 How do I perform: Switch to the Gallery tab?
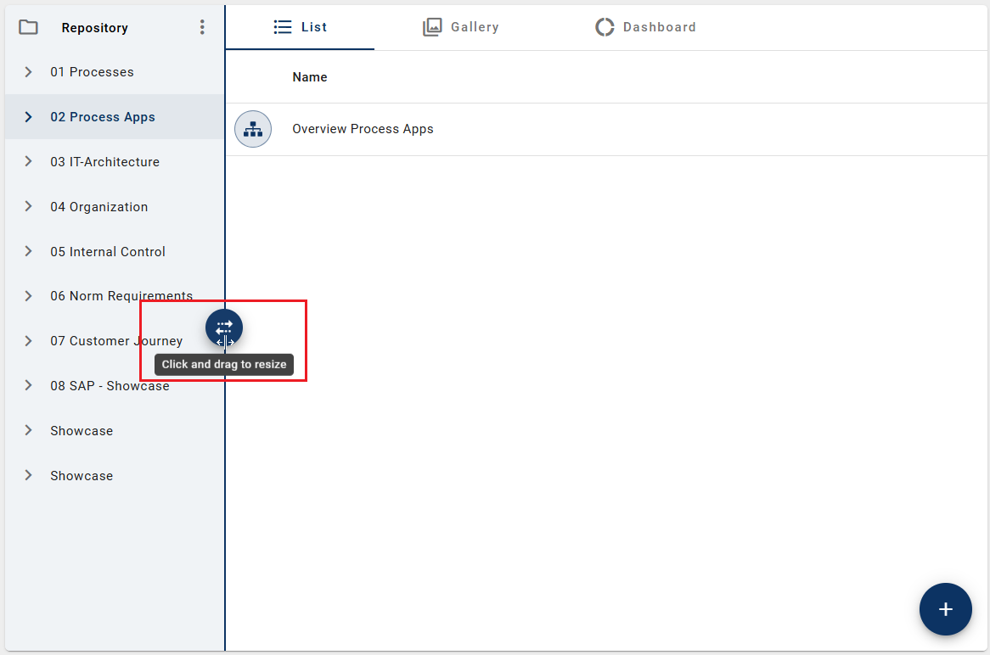[460, 27]
